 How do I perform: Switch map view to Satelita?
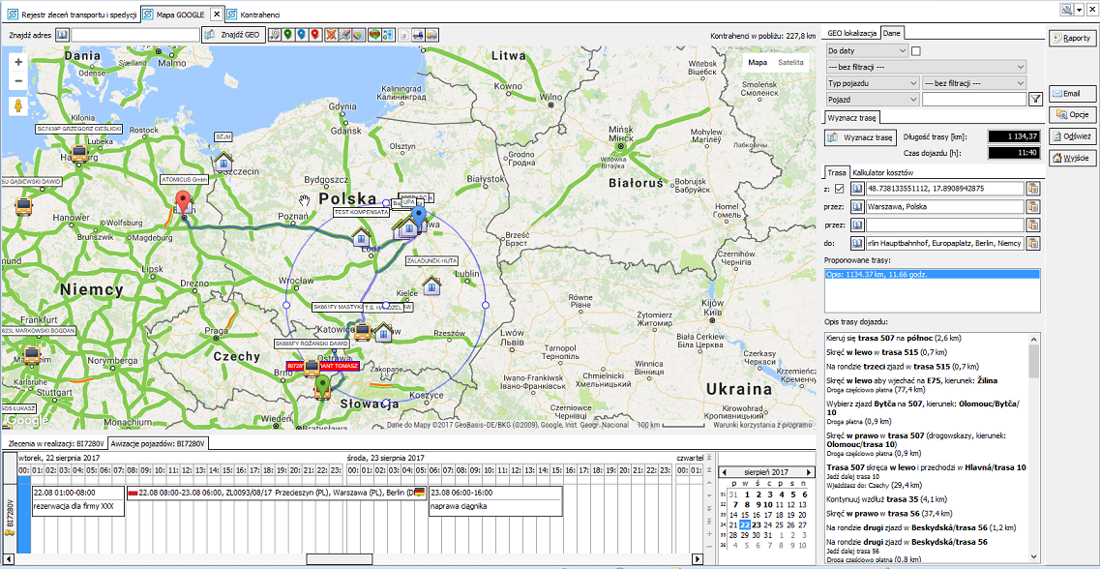790,63
